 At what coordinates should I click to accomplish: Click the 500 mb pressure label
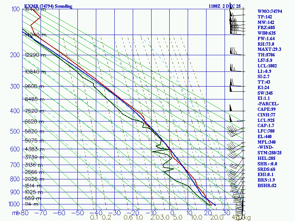click(x=15, y=131)
